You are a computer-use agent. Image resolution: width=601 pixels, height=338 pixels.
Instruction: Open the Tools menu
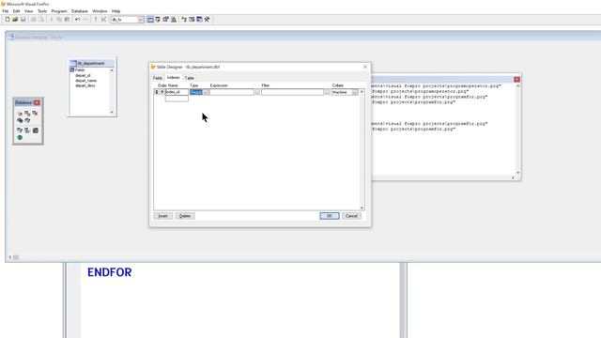42,11
